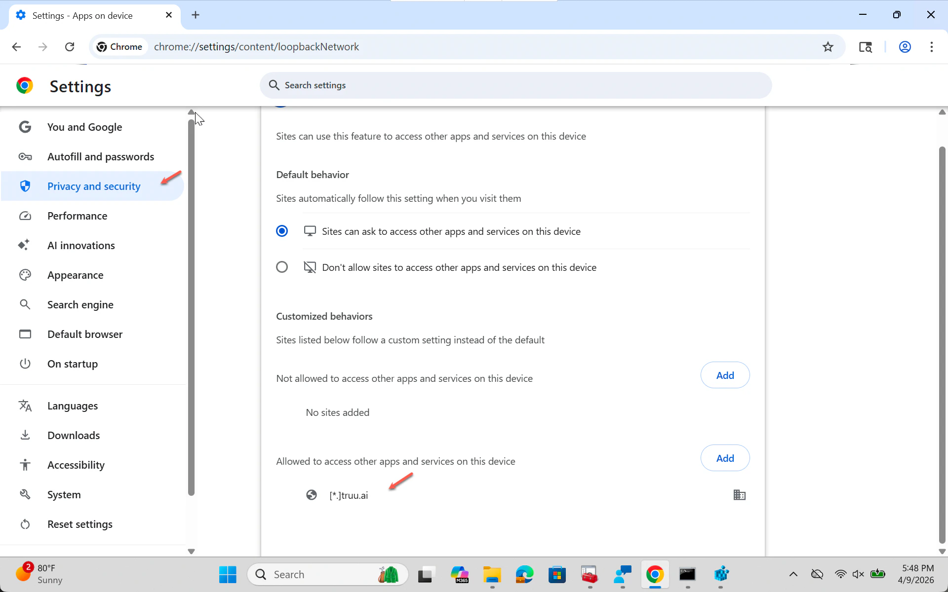Click the back navigation arrow
Image resolution: width=948 pixels, height=592 pixels.
pos(16,47)
